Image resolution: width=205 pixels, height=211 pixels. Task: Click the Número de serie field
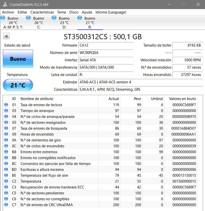[106, 53]
